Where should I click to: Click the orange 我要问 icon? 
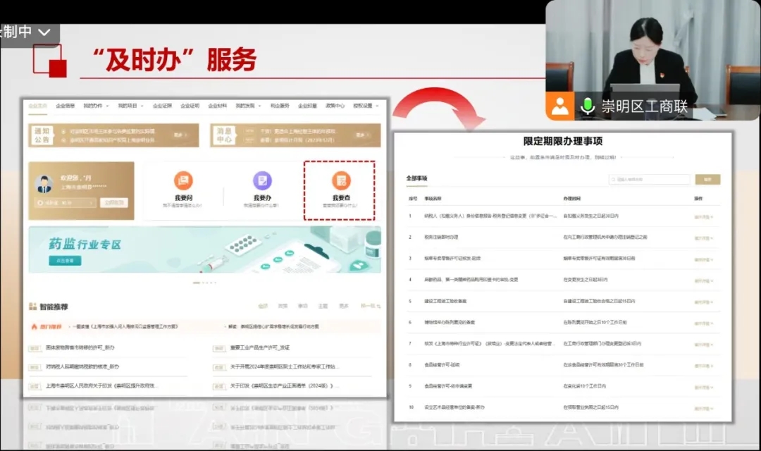(183, 181)
